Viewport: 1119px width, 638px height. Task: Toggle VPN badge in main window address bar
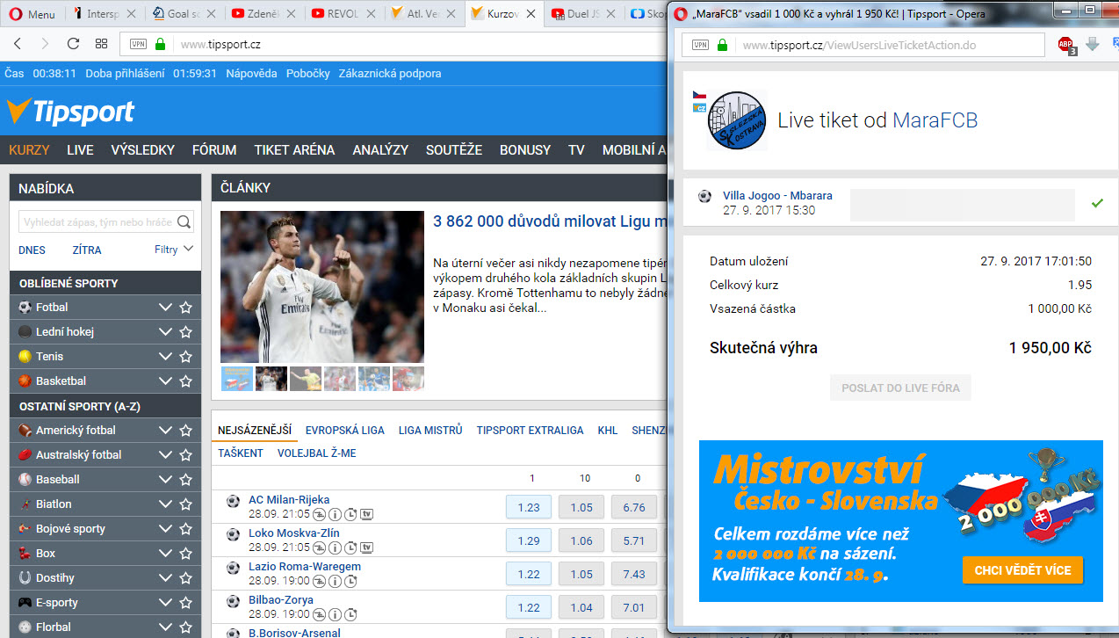tap(138, 44)
